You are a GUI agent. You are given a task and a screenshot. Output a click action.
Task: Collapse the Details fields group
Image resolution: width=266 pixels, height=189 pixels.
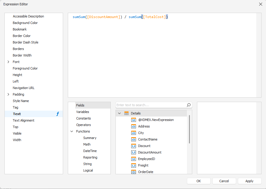click(x=119, y=113)
